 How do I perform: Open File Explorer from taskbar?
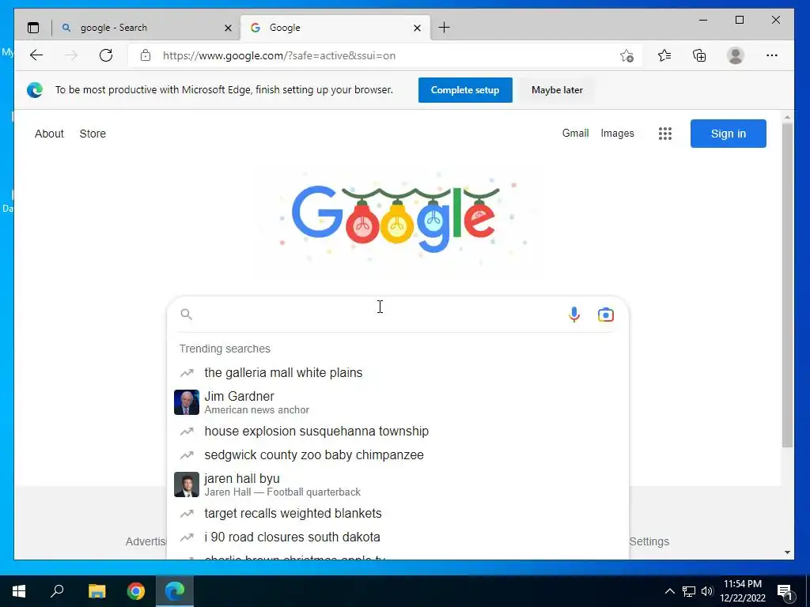97,591
